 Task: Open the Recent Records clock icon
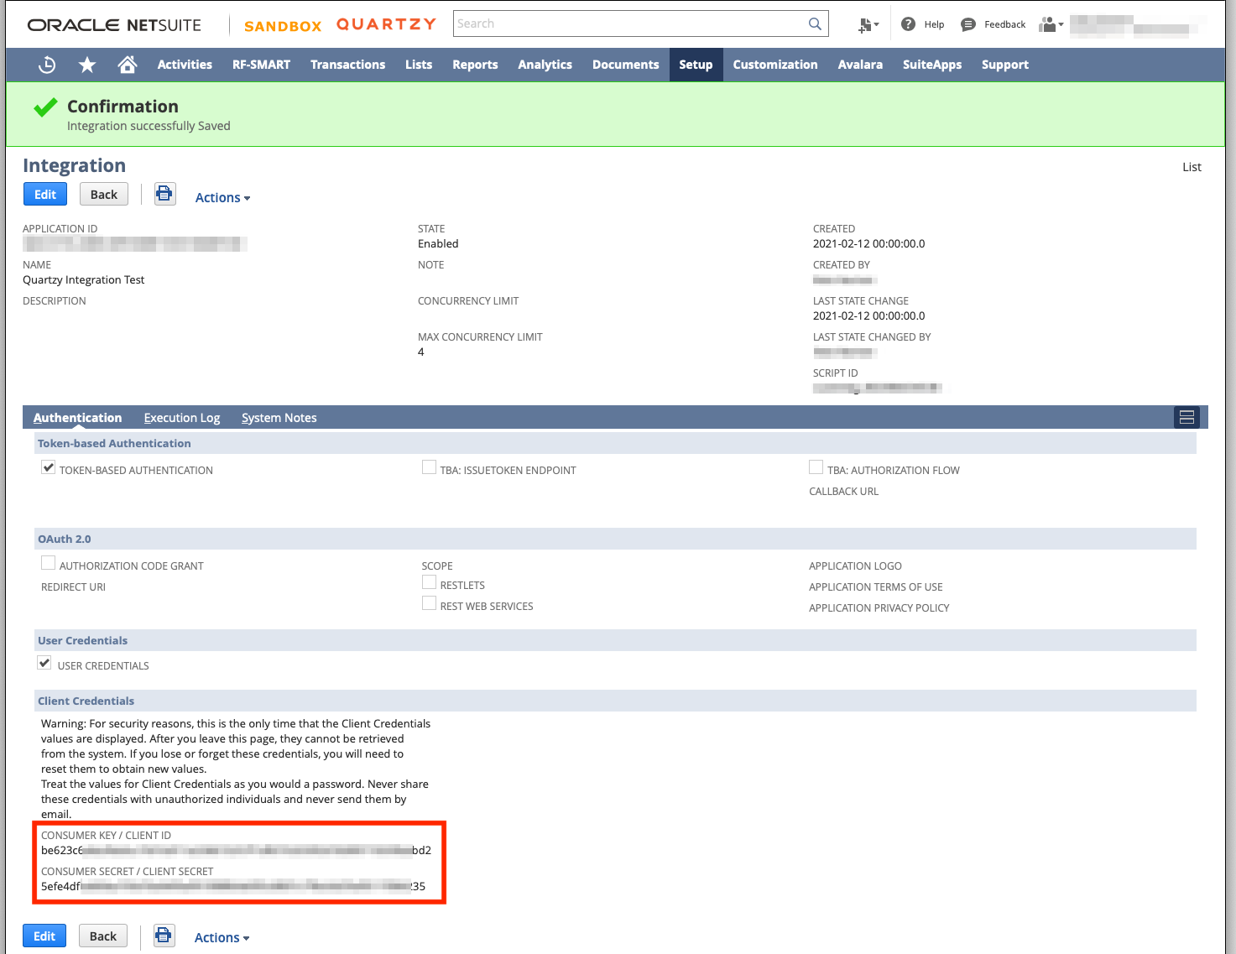47,65
